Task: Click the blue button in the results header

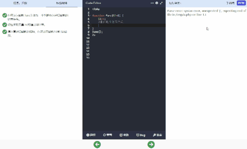Action: click(x=241, y=3)
